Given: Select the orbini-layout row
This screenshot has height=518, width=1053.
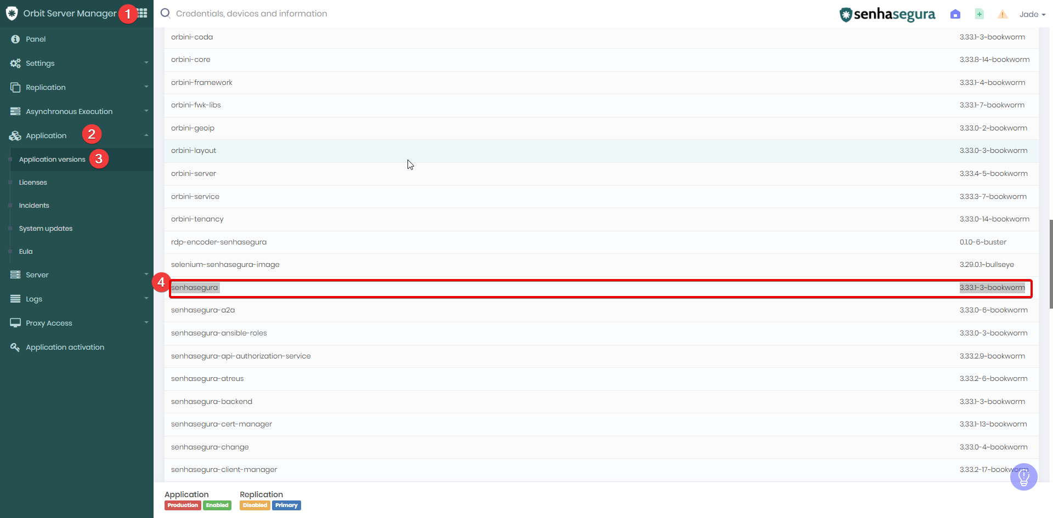Looking at the screenshot, I should pyautogui.click(x=601, y=151).
